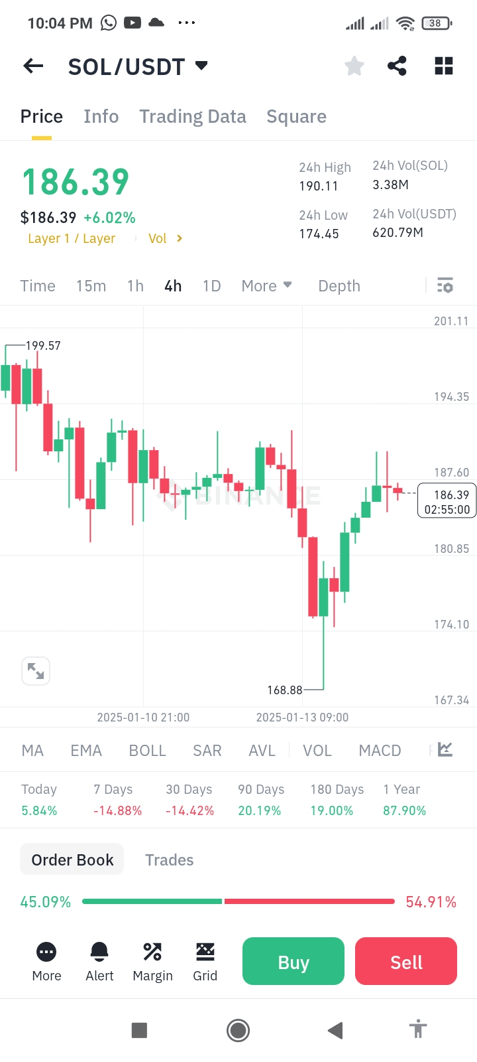
Task: Toggle the BOLL indicator
Action: click(147, 751)
